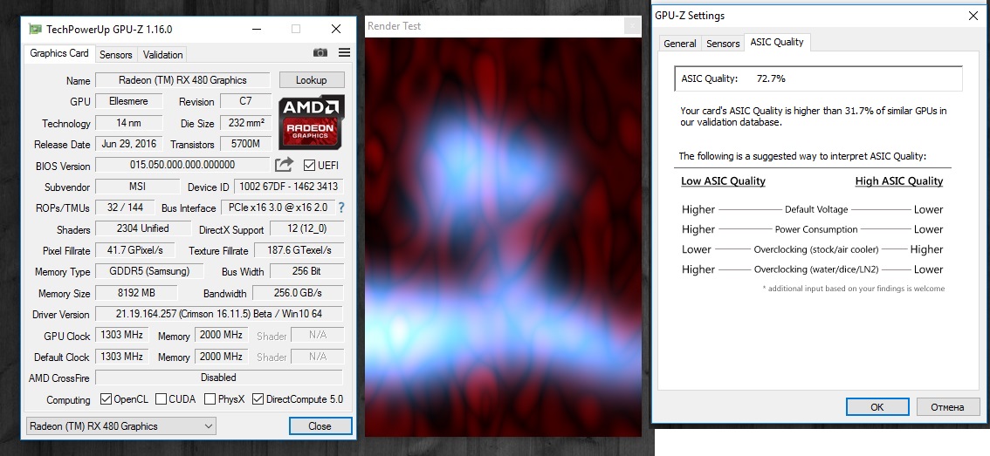Click the Default Clock value 1303 MHz
This screenshot has width=990, height=456.
click(122, 356)
